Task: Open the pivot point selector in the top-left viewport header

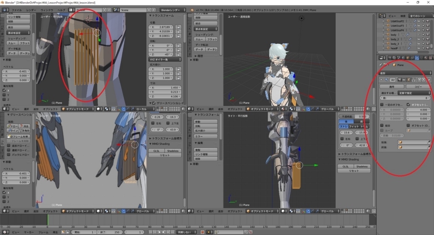Action: pyautogui.click(x=107, y=109)
